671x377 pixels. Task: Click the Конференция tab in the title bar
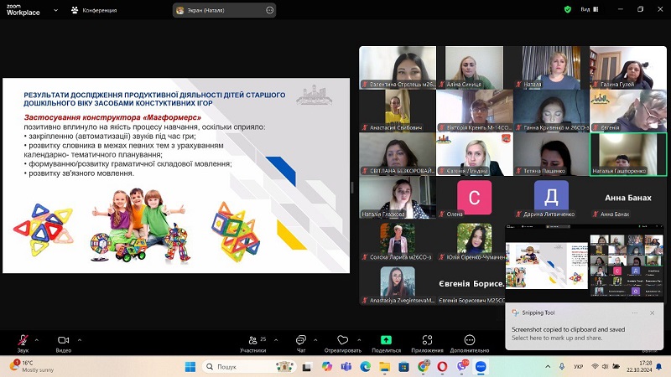click(94, 10)
